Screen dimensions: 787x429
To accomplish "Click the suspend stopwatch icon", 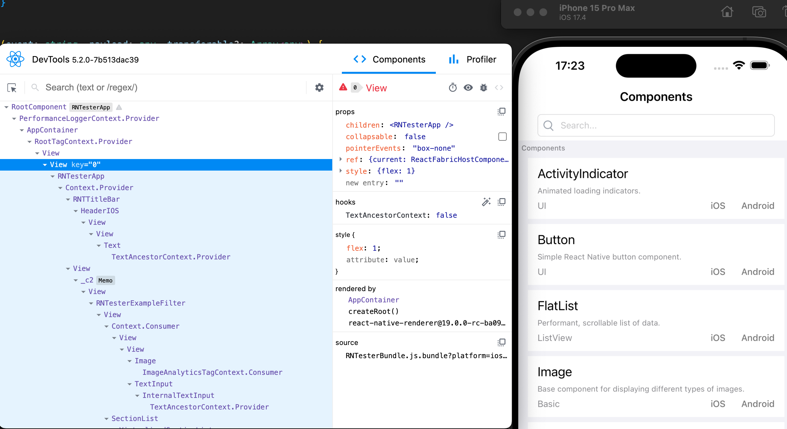I will pyautogui.click(x=453, y=87).
